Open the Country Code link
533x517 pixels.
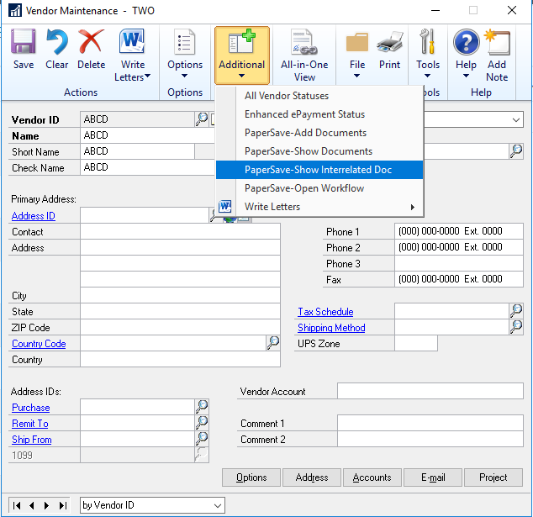39,344
